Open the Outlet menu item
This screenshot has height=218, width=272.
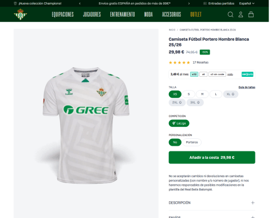196,14
